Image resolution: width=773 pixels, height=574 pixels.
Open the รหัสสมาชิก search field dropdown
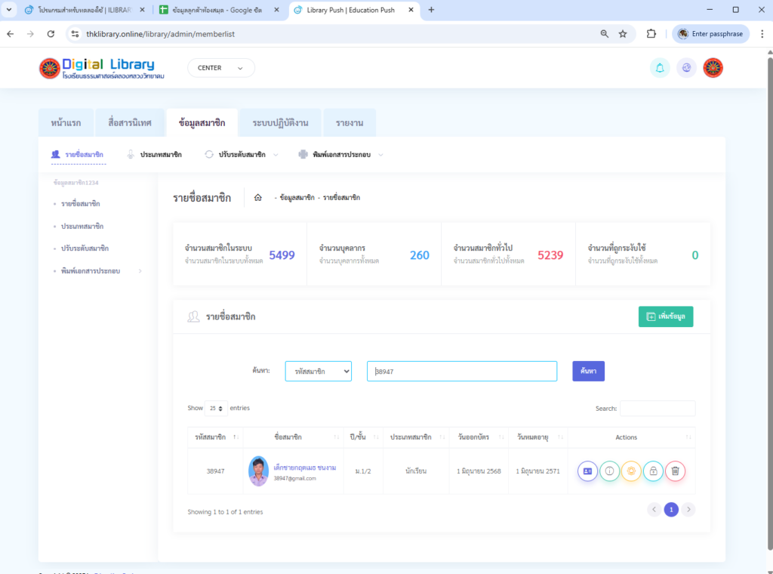click(318, 372)
